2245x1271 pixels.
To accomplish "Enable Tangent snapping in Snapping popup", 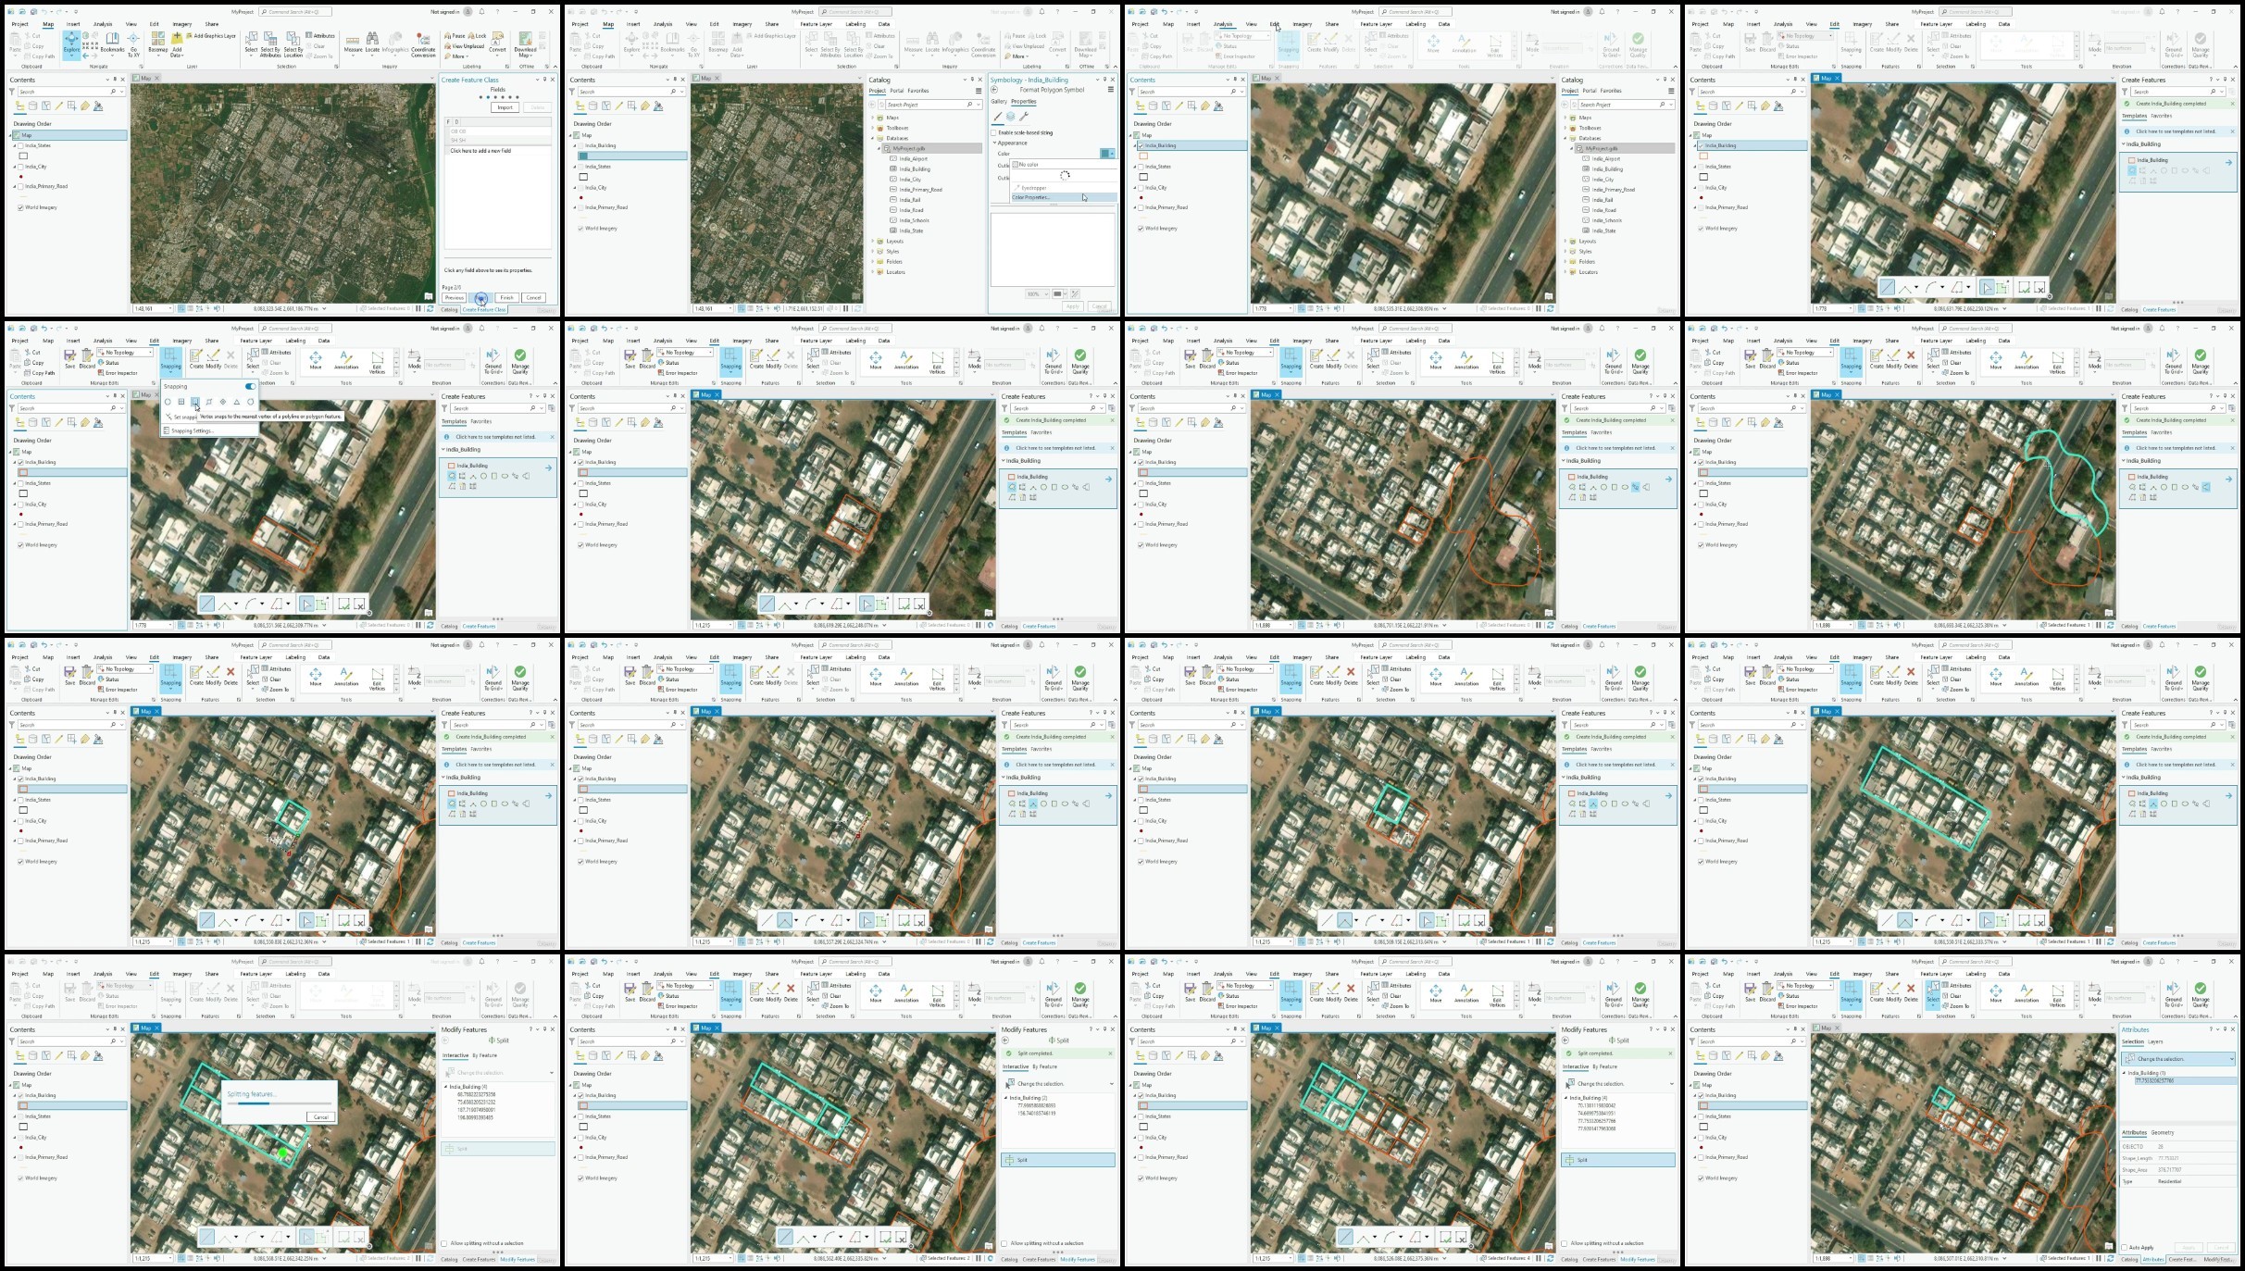I will click(250, 402).
